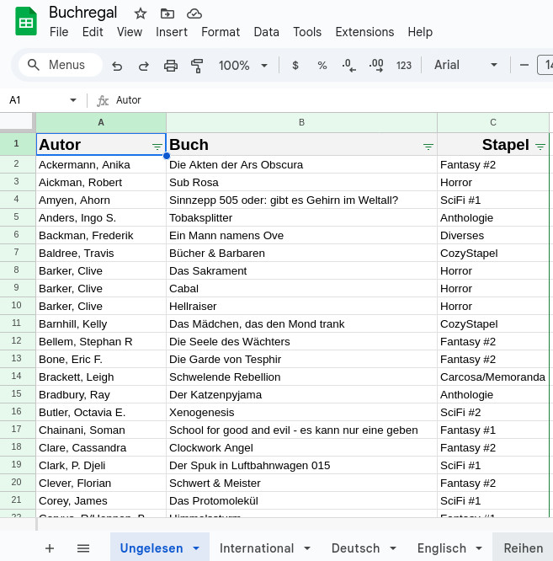The width and height of the screenshot is (553, 561).
Task: Apply percent format
Action: click(x=322, y=66)
